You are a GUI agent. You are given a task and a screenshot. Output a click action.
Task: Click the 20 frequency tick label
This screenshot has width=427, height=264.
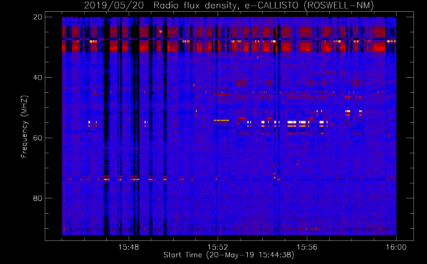click(x=38, y=17)
